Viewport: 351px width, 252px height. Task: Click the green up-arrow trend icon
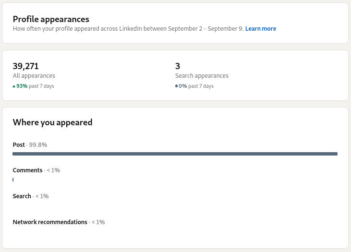[14, 86]
